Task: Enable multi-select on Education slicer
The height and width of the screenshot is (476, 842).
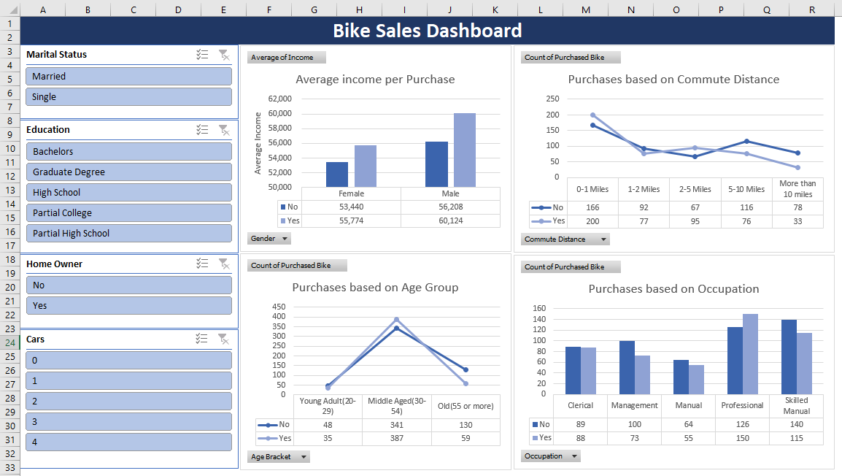Action: [203, 129]
